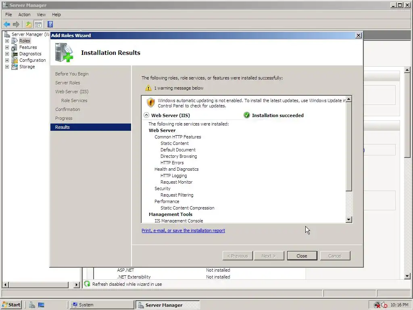This screenshot has width=413, height=310.
Task: Click the taskbar clock showing 10:16 PM
Action: tap(399, 305)
